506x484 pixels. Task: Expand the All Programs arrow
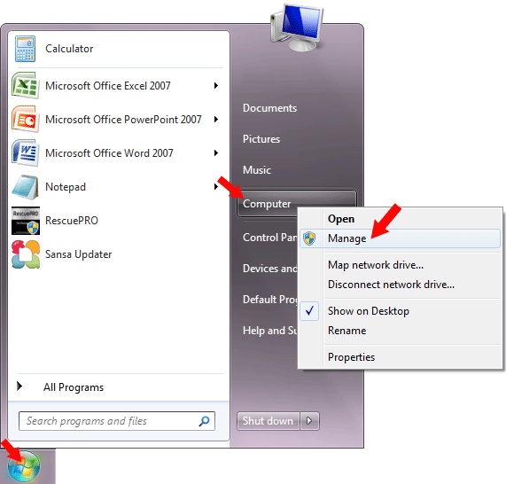pos(19,386)
